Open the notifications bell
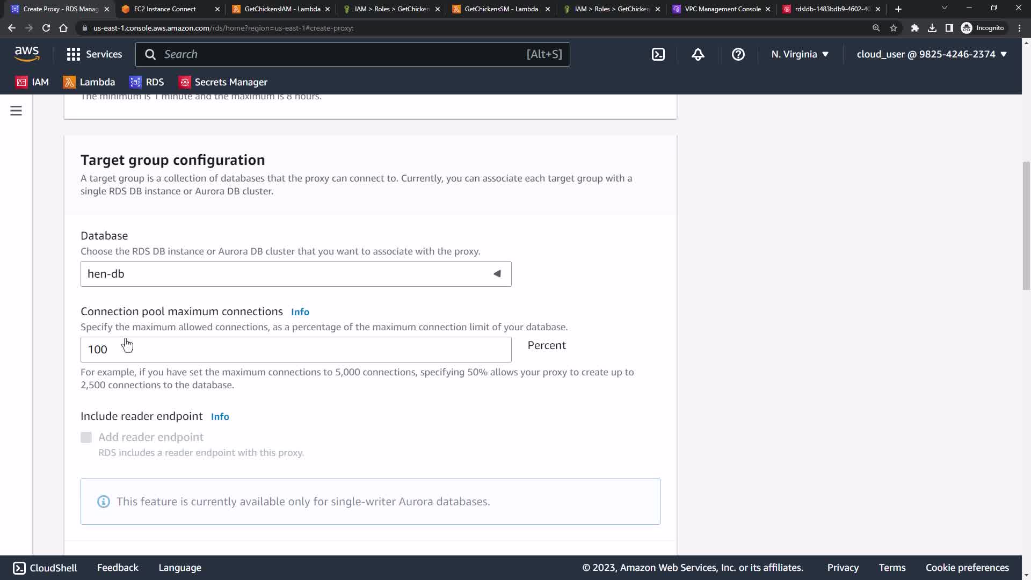The height and width of the screenshot is (580, 1031). coord(698,54)
